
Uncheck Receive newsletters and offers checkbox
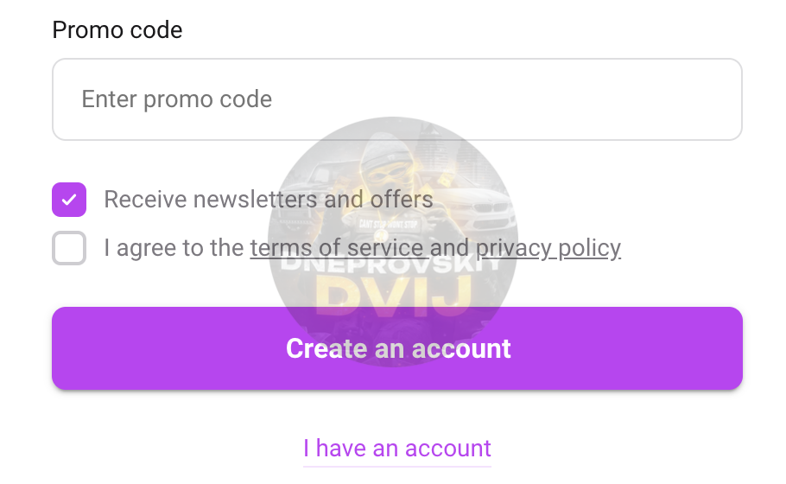coord(69,200)
